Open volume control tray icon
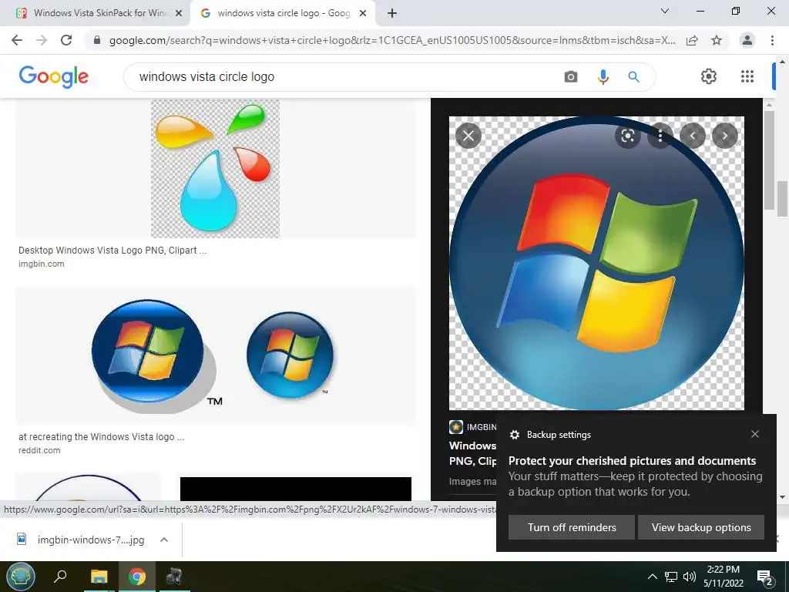The width and height of the screenshot is (789, 592). [690, 577]
